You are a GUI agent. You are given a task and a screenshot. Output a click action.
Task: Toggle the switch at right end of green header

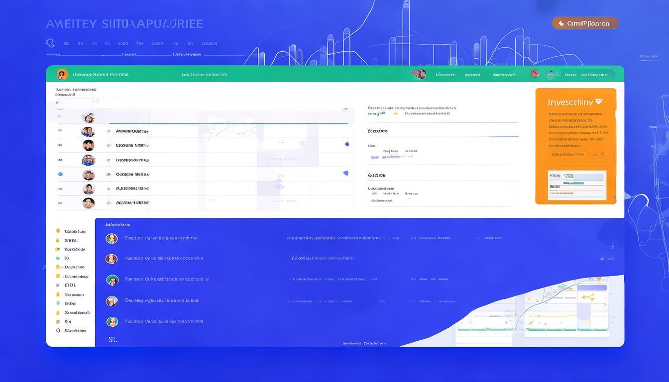[x=610, y=75]
